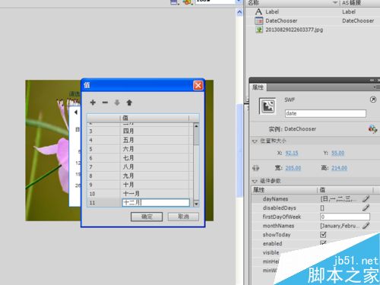Toggle the showToday checkbox
The width and height of the screenshot is (380, 285).
[323, 235]
